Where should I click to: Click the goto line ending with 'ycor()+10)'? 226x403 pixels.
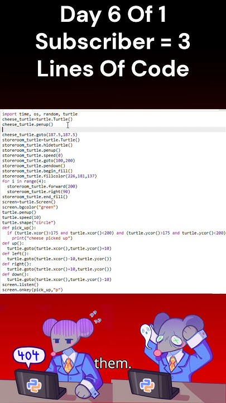click(x=59, y=249)
